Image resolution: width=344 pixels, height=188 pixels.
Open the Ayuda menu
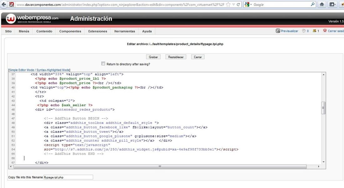pyautogui.click(x=147, y=31)
